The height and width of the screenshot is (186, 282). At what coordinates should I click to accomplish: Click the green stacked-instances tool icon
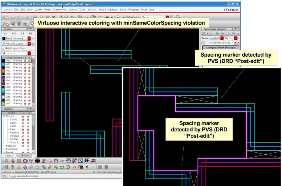coord(19,24)
